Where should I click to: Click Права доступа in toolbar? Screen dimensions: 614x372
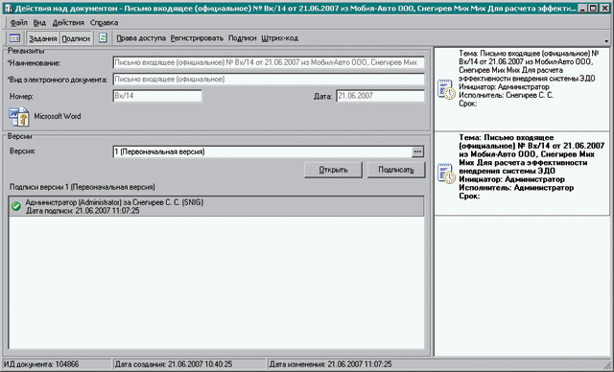(141, 38)
